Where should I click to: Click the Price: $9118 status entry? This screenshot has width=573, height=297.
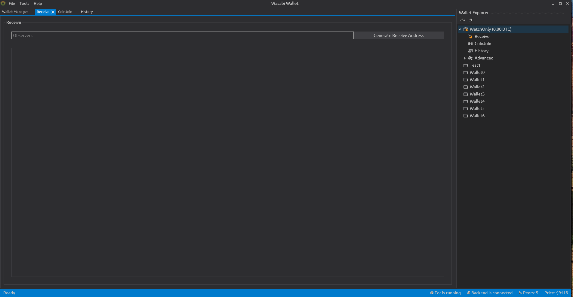coord(556,293)
